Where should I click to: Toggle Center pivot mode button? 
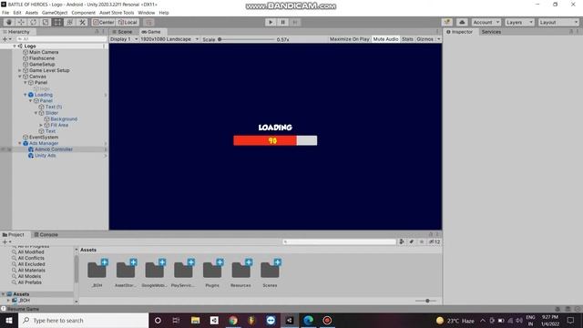point(103,22)
